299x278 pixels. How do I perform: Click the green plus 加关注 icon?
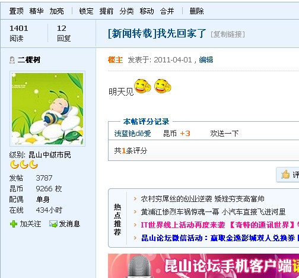(14, 224)
